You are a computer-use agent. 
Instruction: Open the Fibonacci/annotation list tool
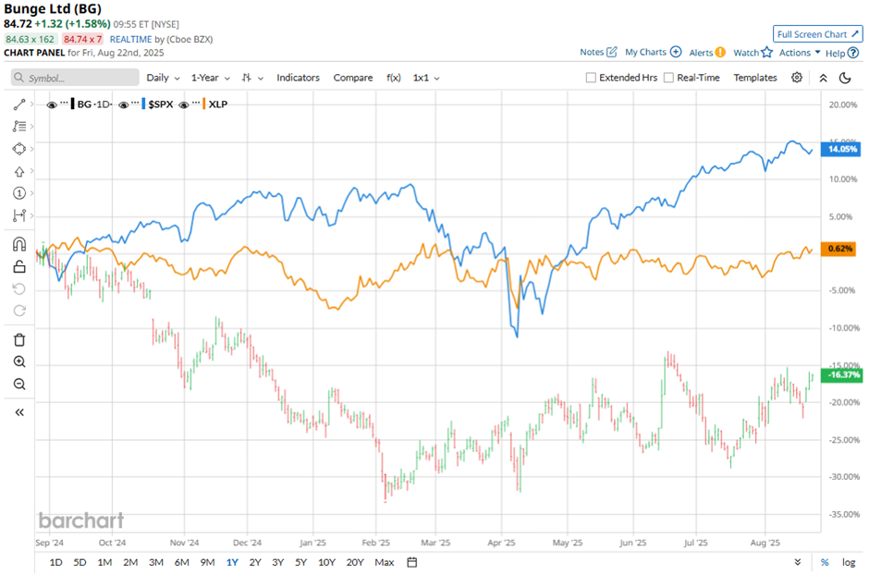click(19, 127)
